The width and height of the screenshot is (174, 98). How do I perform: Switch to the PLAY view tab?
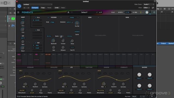pos(113,13)
